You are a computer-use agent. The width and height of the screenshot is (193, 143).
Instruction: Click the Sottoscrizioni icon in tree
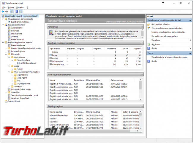coord(6,101)
